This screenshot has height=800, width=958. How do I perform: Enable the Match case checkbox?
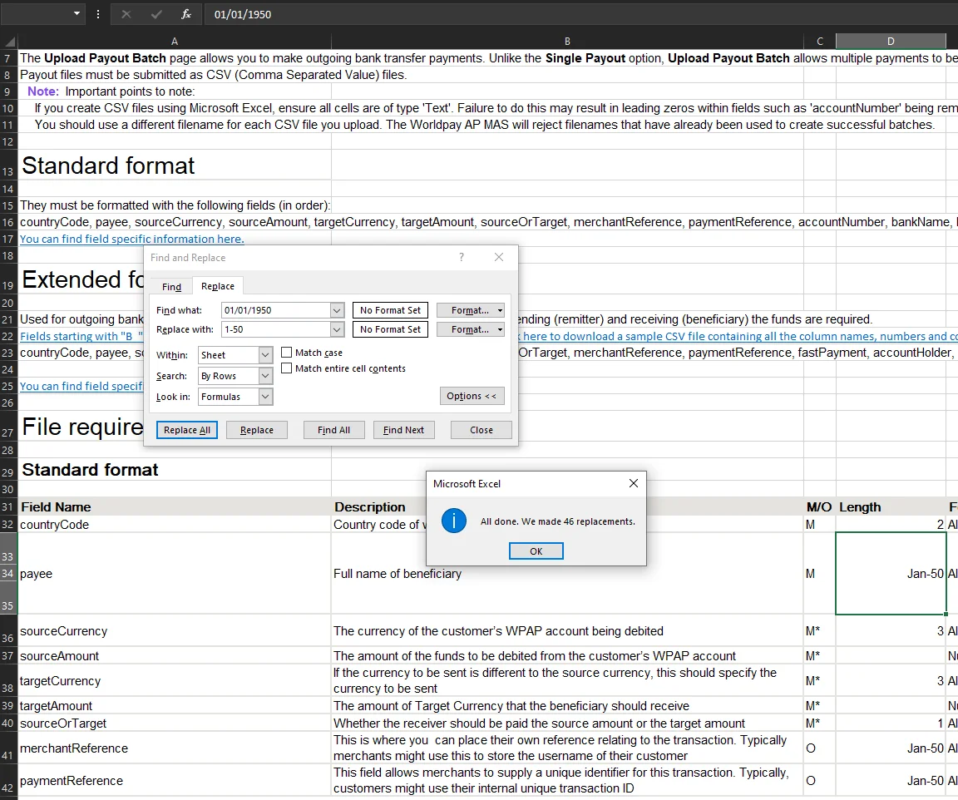tap(286, 352)
